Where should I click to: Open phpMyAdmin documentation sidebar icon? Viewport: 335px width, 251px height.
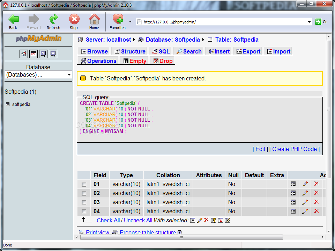(43, 54)
